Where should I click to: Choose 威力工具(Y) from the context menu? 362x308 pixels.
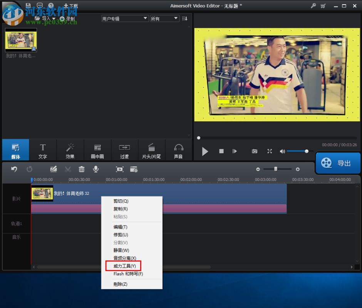(x=123, y=266)
